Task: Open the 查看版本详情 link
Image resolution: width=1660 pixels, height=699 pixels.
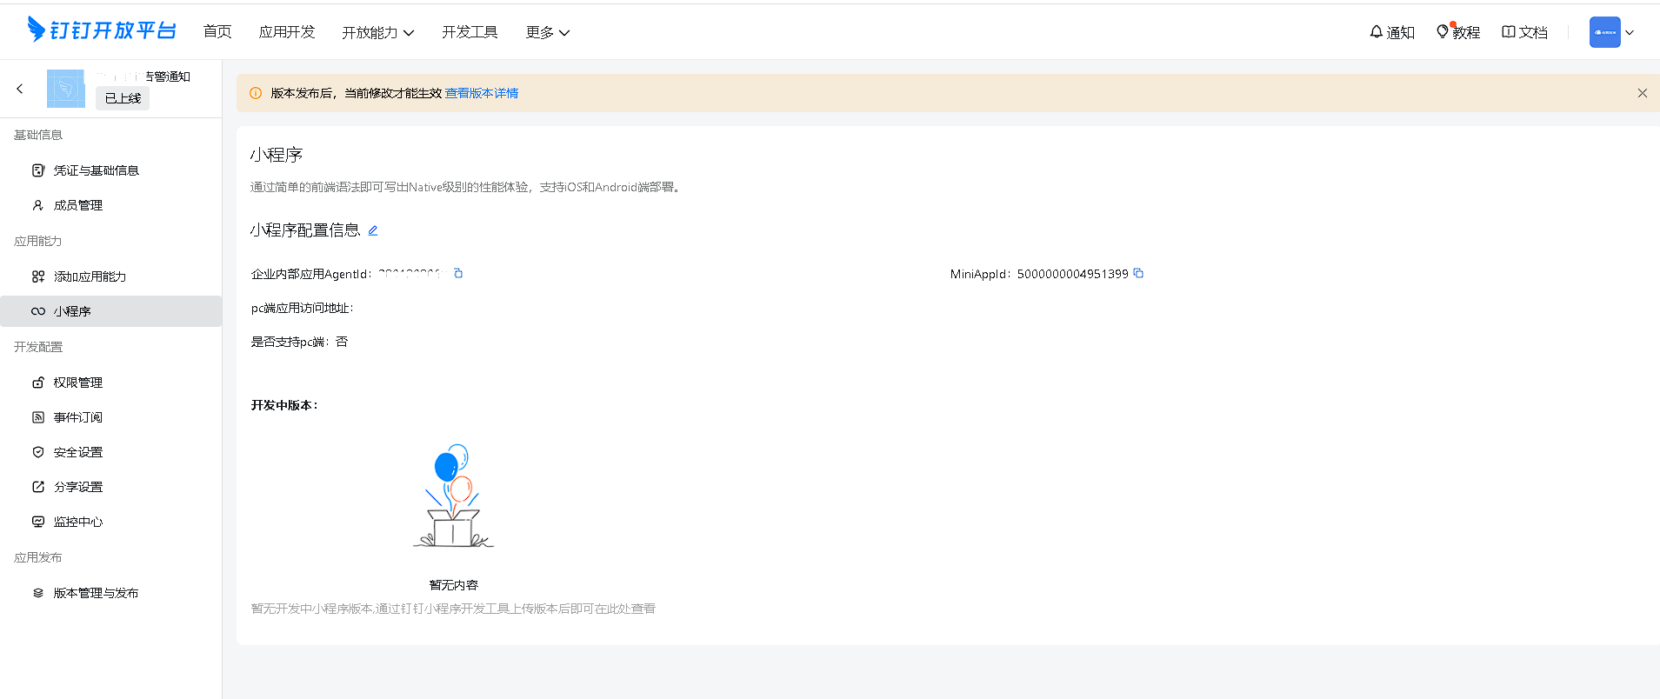Action: [x=482, y=93]
